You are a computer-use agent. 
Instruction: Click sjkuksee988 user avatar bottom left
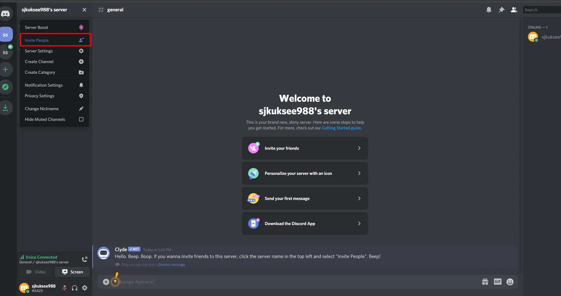coord(24,288)
